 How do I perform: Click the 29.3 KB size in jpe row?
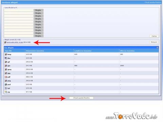click(x=29, y=65)
